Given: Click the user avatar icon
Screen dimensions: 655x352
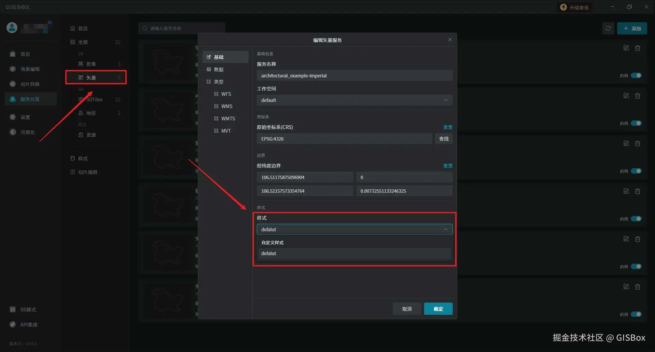Looking at the screenshot, I should coord(12,28).
